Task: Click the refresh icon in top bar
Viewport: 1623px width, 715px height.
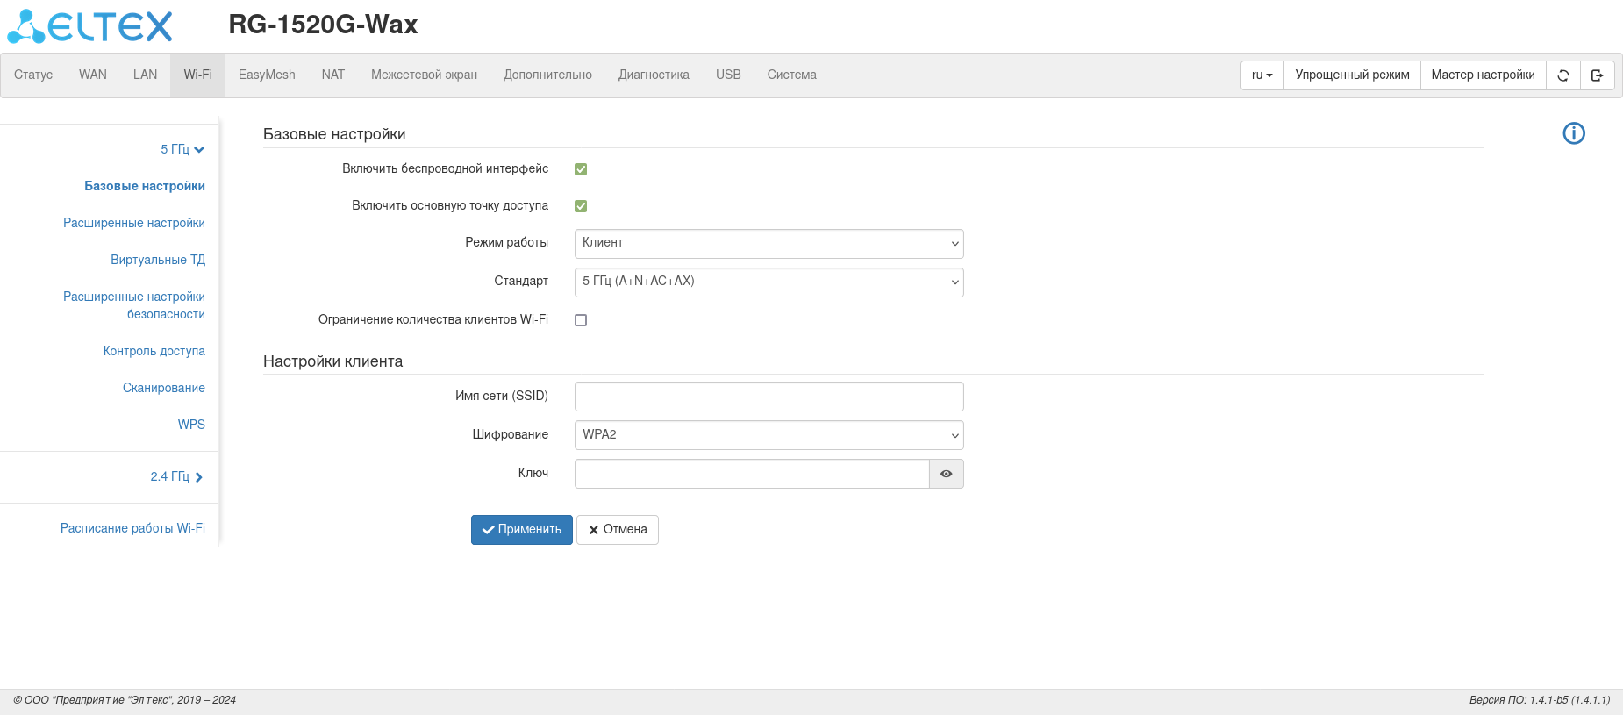Action: 1562,75
